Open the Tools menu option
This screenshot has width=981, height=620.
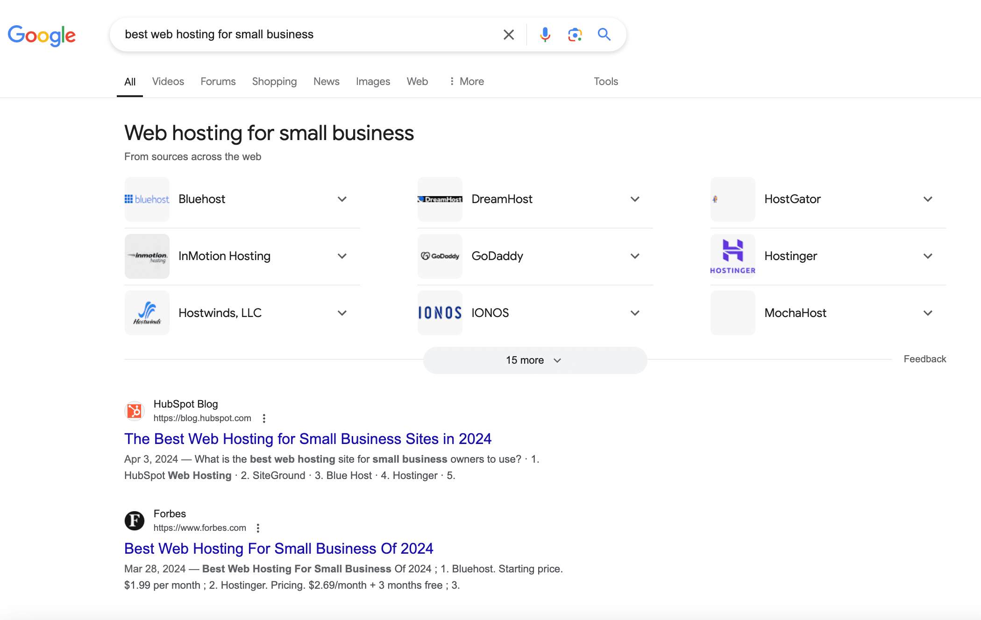click(x=606, y=81)
